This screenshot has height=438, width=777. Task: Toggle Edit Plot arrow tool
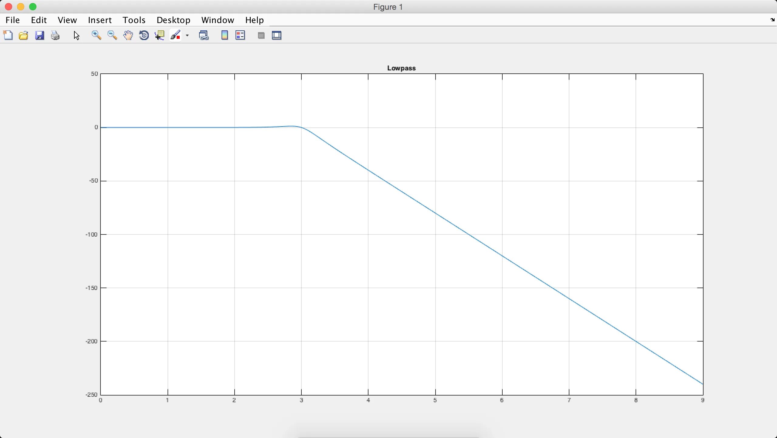coord(76,35)
